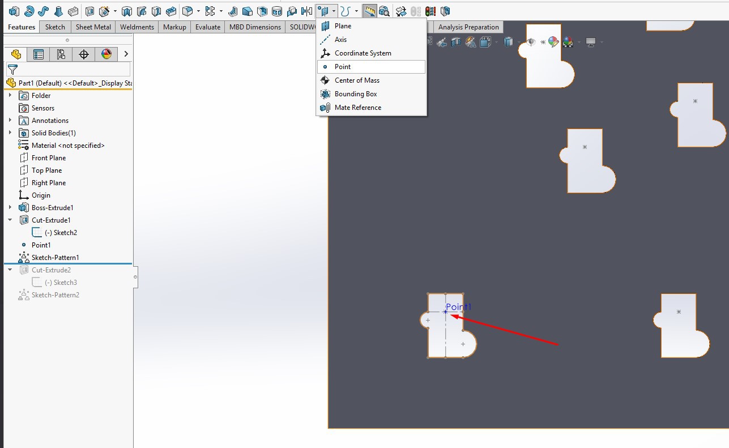Open the FeatureManager design tree tab
This screenshot has height=448, width=729.
pyautogui.click(x=16, y=54)
